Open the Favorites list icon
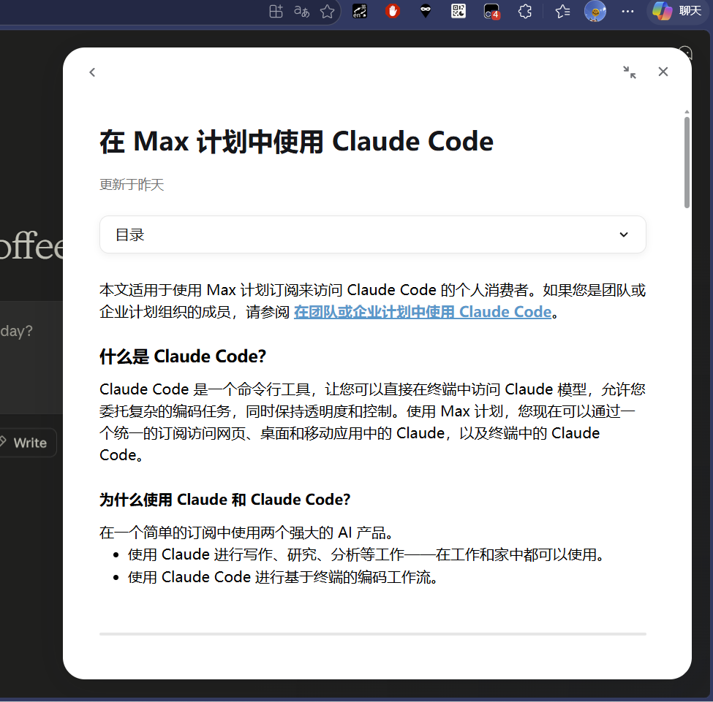The width and height of the screenshot is (713, 702). point(562,12)
